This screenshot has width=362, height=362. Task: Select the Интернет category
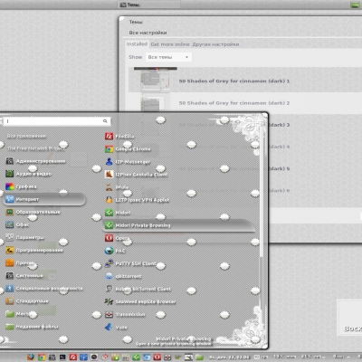[44, 199]
